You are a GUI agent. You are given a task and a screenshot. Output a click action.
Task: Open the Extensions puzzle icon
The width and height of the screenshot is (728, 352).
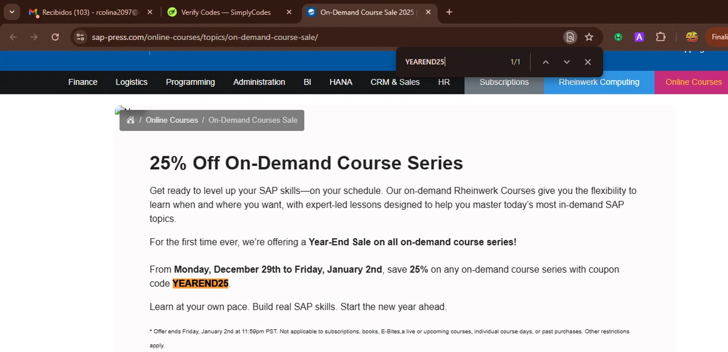coord(661,37)
